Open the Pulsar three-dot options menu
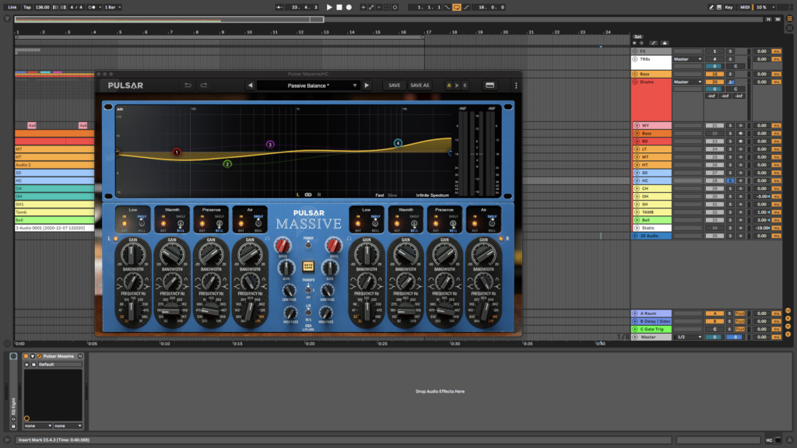 (516, 86)
